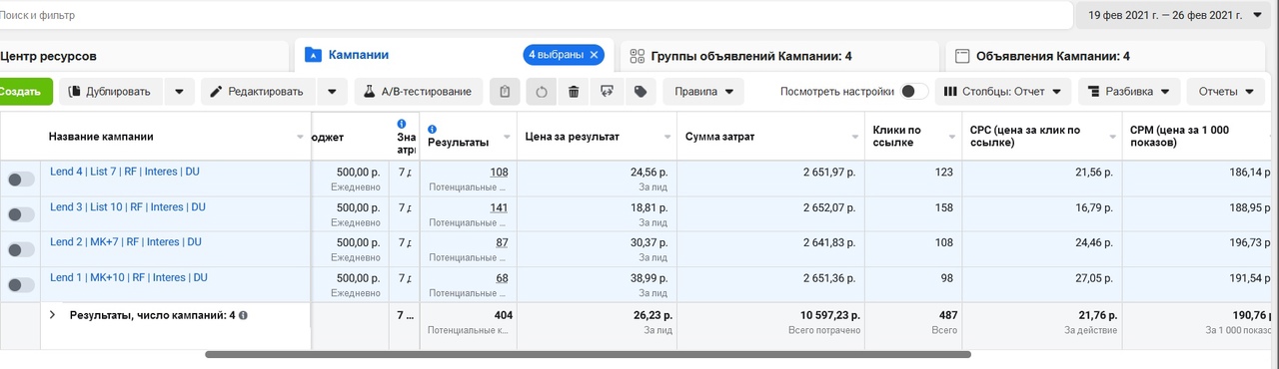1279x369 pixels.
Task: Toggle the Lend 2 campaign switch
Action: 21,249
